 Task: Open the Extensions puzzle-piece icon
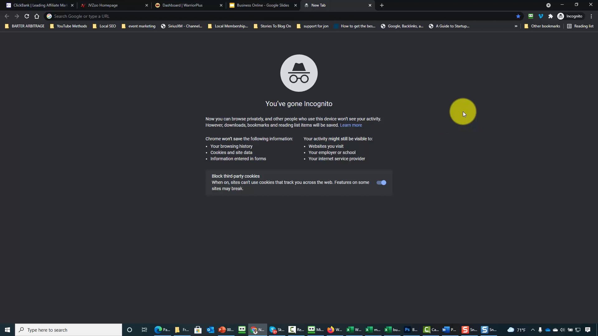551,16
